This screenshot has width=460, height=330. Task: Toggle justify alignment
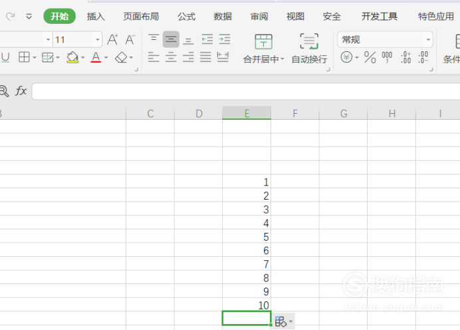tap(205, 57)
